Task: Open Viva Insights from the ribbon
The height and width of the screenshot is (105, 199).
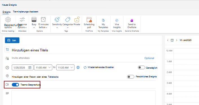Action: click(117, 23)
